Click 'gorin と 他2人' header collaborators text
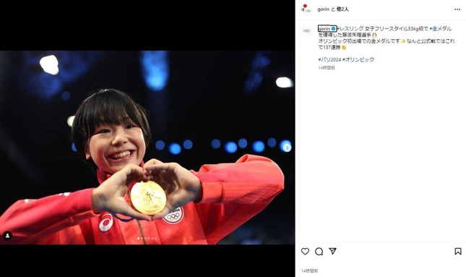Screen dimensions: 466x277 pos(333,9)
